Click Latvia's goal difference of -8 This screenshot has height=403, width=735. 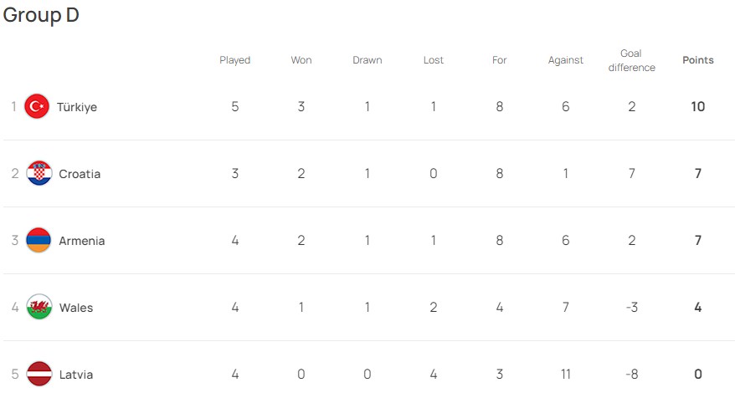[x=632, y=375]
